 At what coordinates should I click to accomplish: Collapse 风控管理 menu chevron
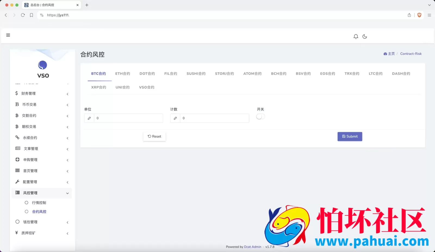click(x=67, y=193)
